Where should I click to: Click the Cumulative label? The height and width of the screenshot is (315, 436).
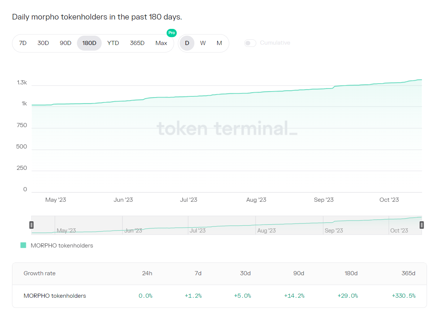275,43
